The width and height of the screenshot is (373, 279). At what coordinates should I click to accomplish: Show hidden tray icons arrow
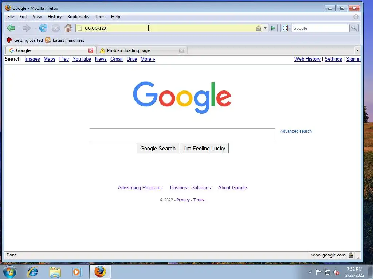coord(310,272)
